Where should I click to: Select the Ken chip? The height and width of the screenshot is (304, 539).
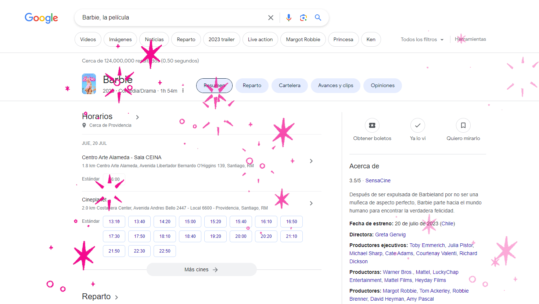click(x=371, y=39)
